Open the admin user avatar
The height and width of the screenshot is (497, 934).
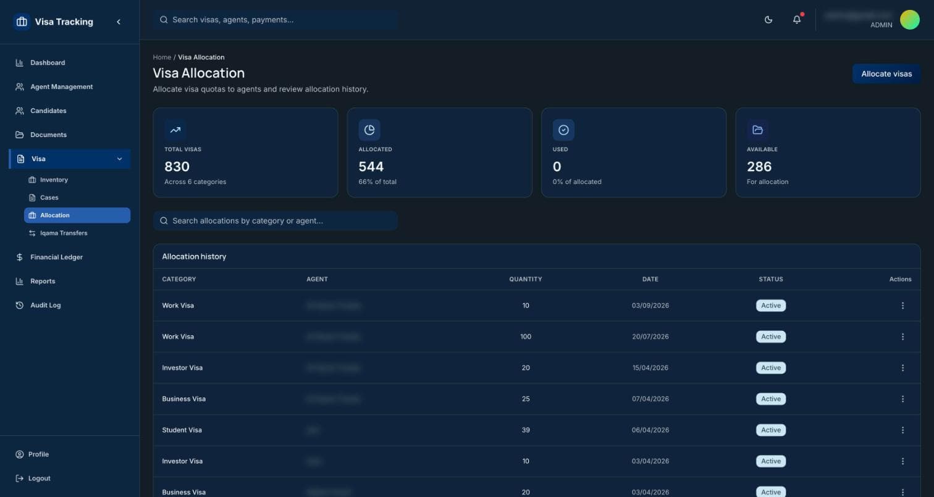[x=910, y=20]
